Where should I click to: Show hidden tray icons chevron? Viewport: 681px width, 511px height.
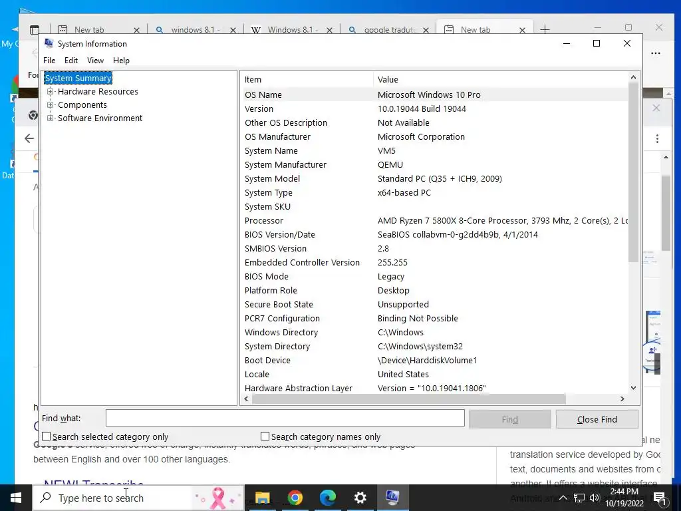[x=563, y=498]
